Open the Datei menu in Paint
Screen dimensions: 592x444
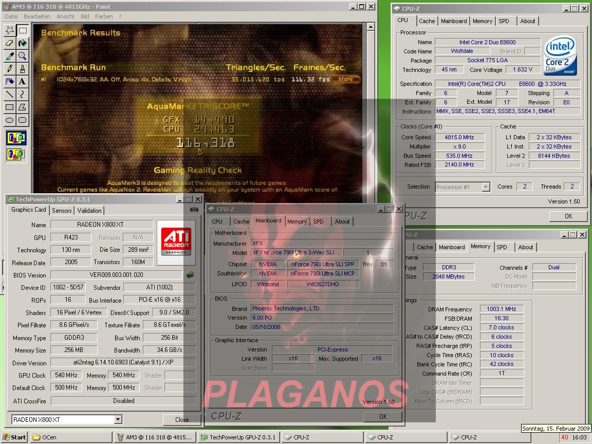click(11, 16)
